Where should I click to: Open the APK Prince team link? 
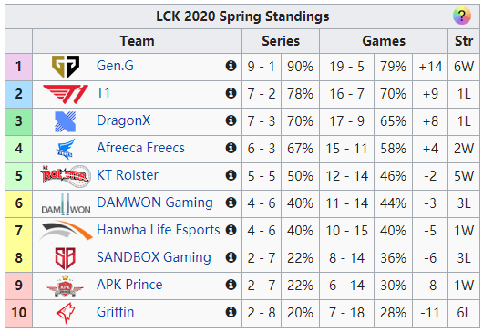129,285
